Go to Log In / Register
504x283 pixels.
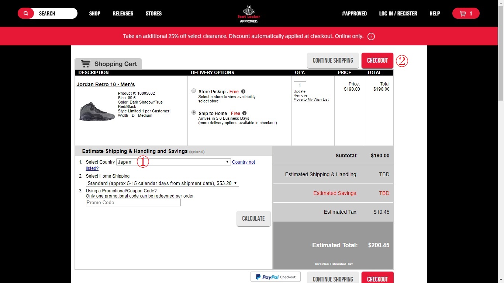[x=398, y=14]
